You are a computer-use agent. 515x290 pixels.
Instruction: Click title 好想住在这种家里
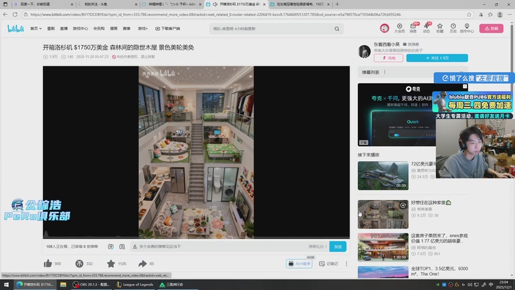pyautogui.click(x=431, y=202)
